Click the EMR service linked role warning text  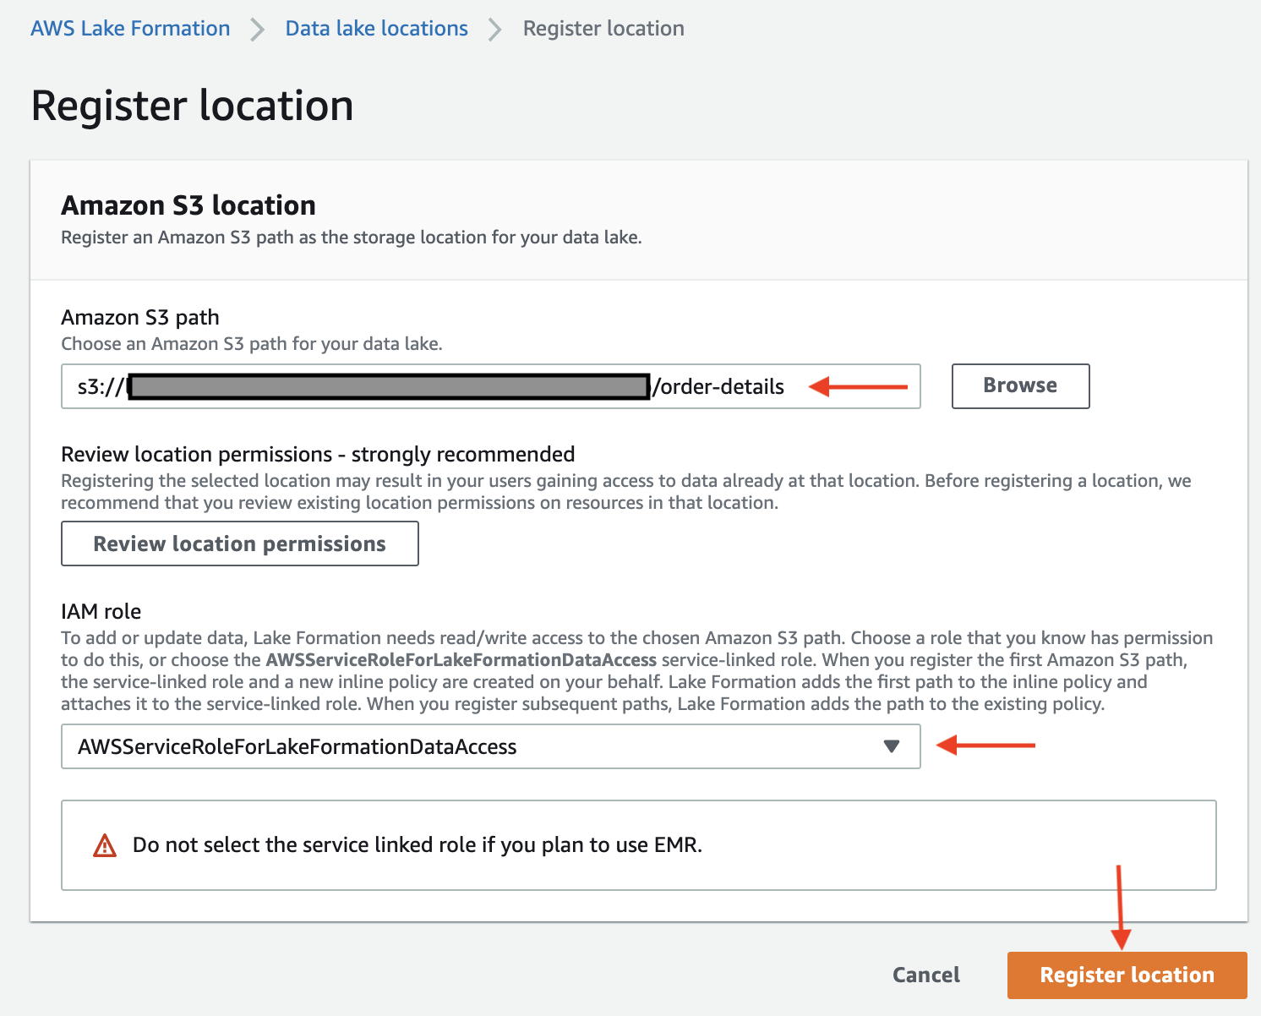(418, 845)
